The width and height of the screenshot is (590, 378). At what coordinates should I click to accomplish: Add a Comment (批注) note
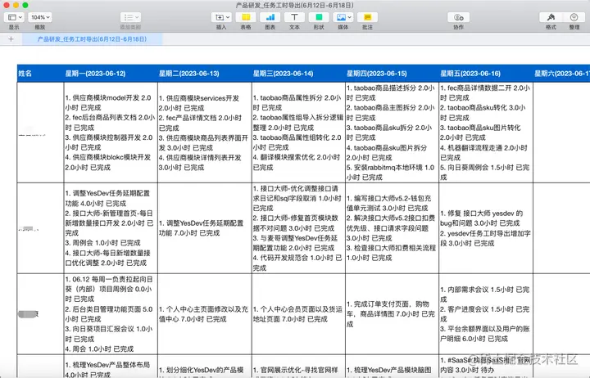[367, 17]
